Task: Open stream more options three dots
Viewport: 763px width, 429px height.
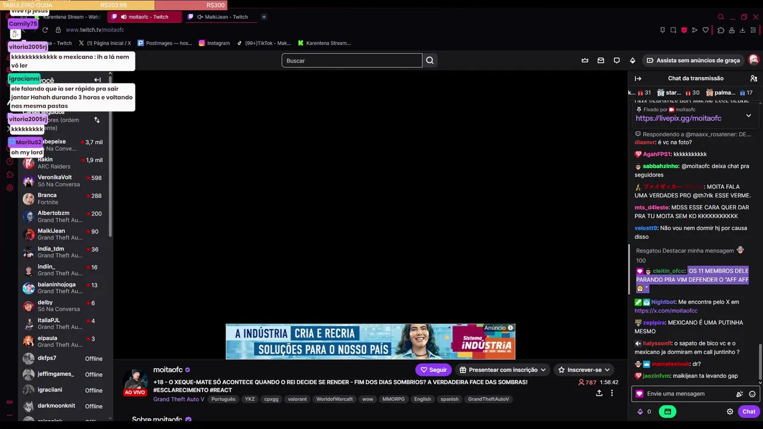Action: click(612, 393)
